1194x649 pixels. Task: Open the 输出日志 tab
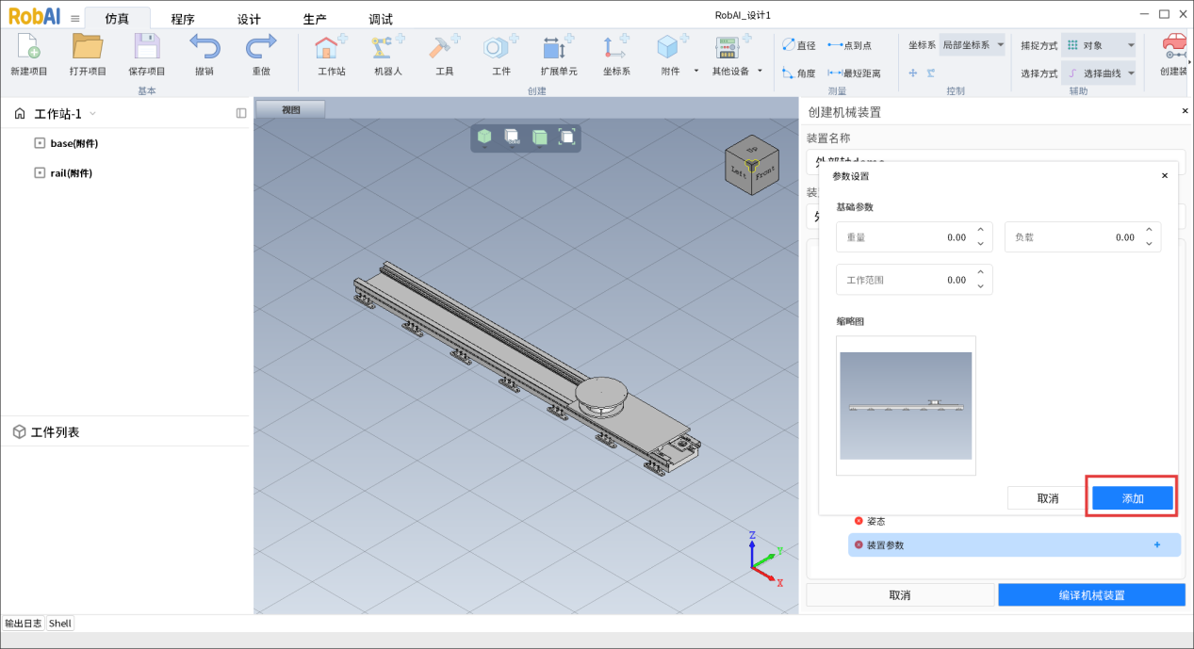tap(24, 624)
